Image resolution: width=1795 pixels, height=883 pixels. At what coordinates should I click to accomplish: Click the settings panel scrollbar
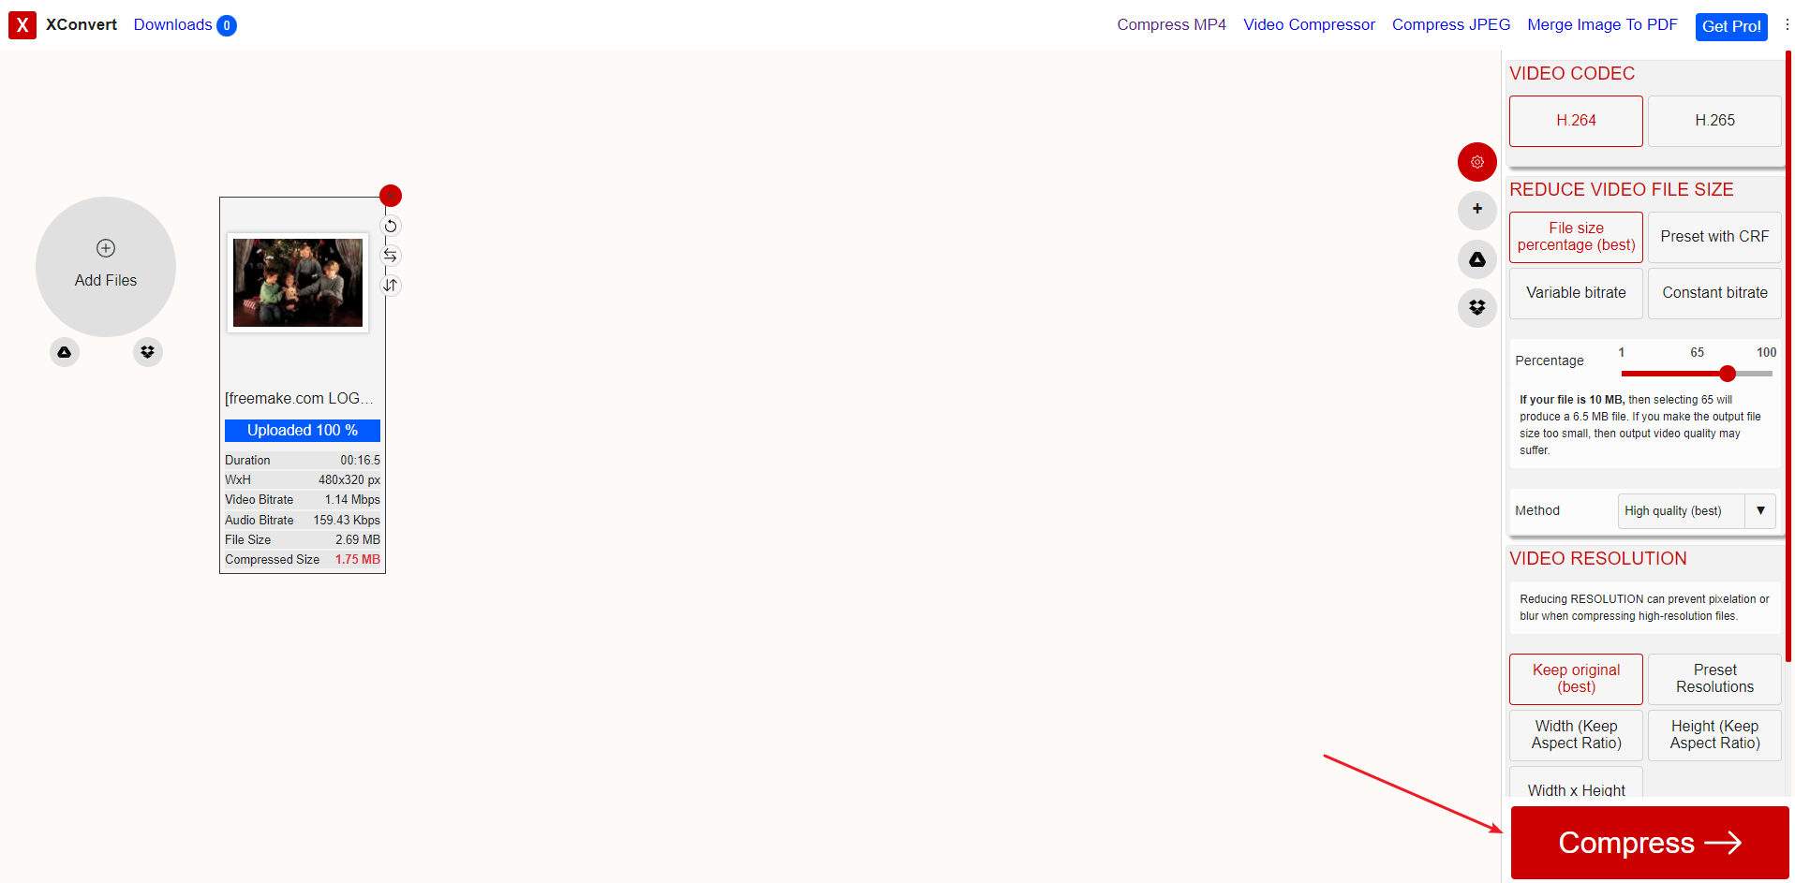pyautogui.click(x=1788, y=356)
